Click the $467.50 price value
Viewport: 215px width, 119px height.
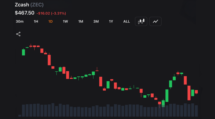coord(24,13)
